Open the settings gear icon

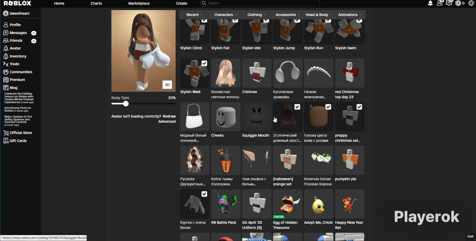pos(471,3)
